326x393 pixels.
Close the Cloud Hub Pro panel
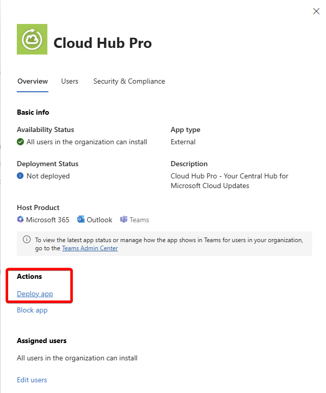coord(316,11)
